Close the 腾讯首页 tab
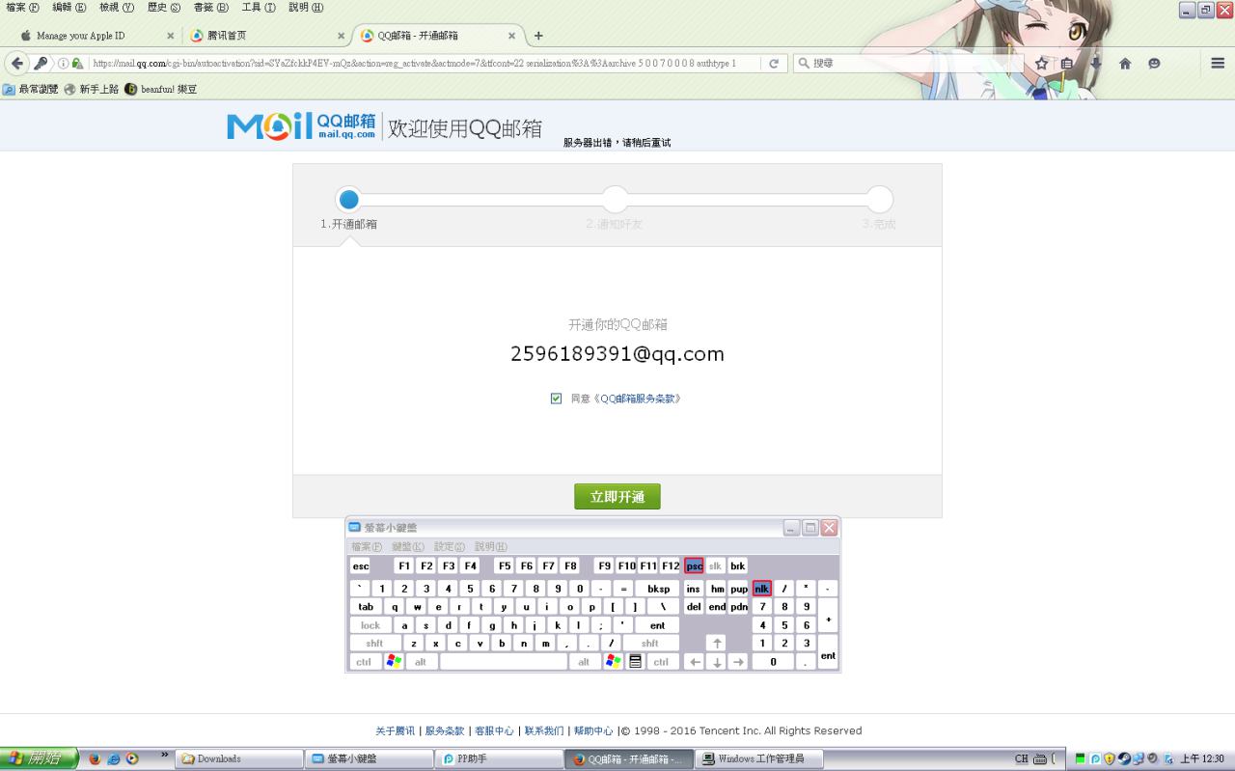Viewport: 1235px width, 771px height. 341,36
